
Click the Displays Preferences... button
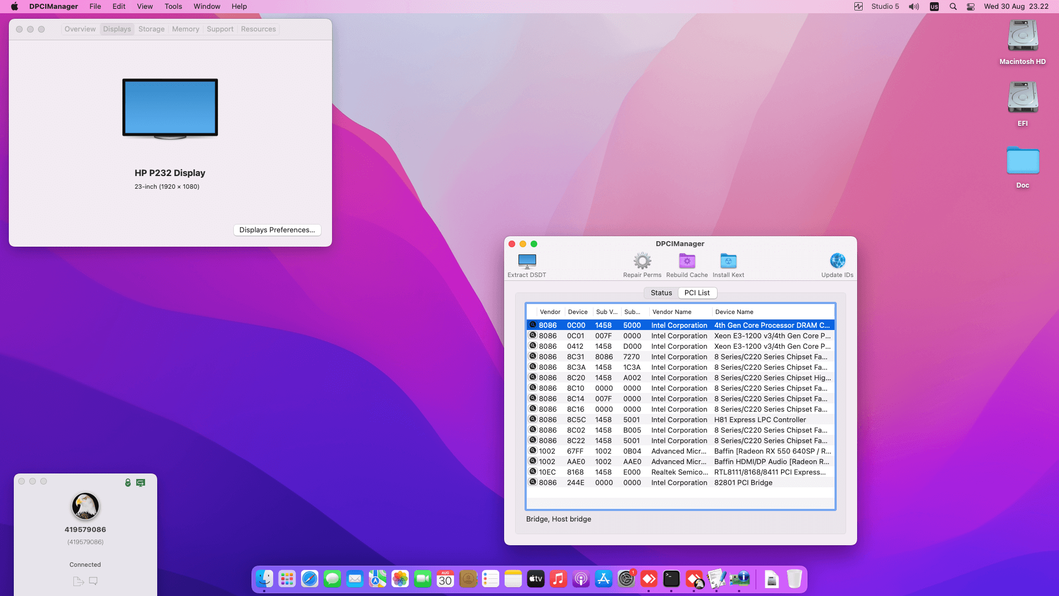coord(277,230)
